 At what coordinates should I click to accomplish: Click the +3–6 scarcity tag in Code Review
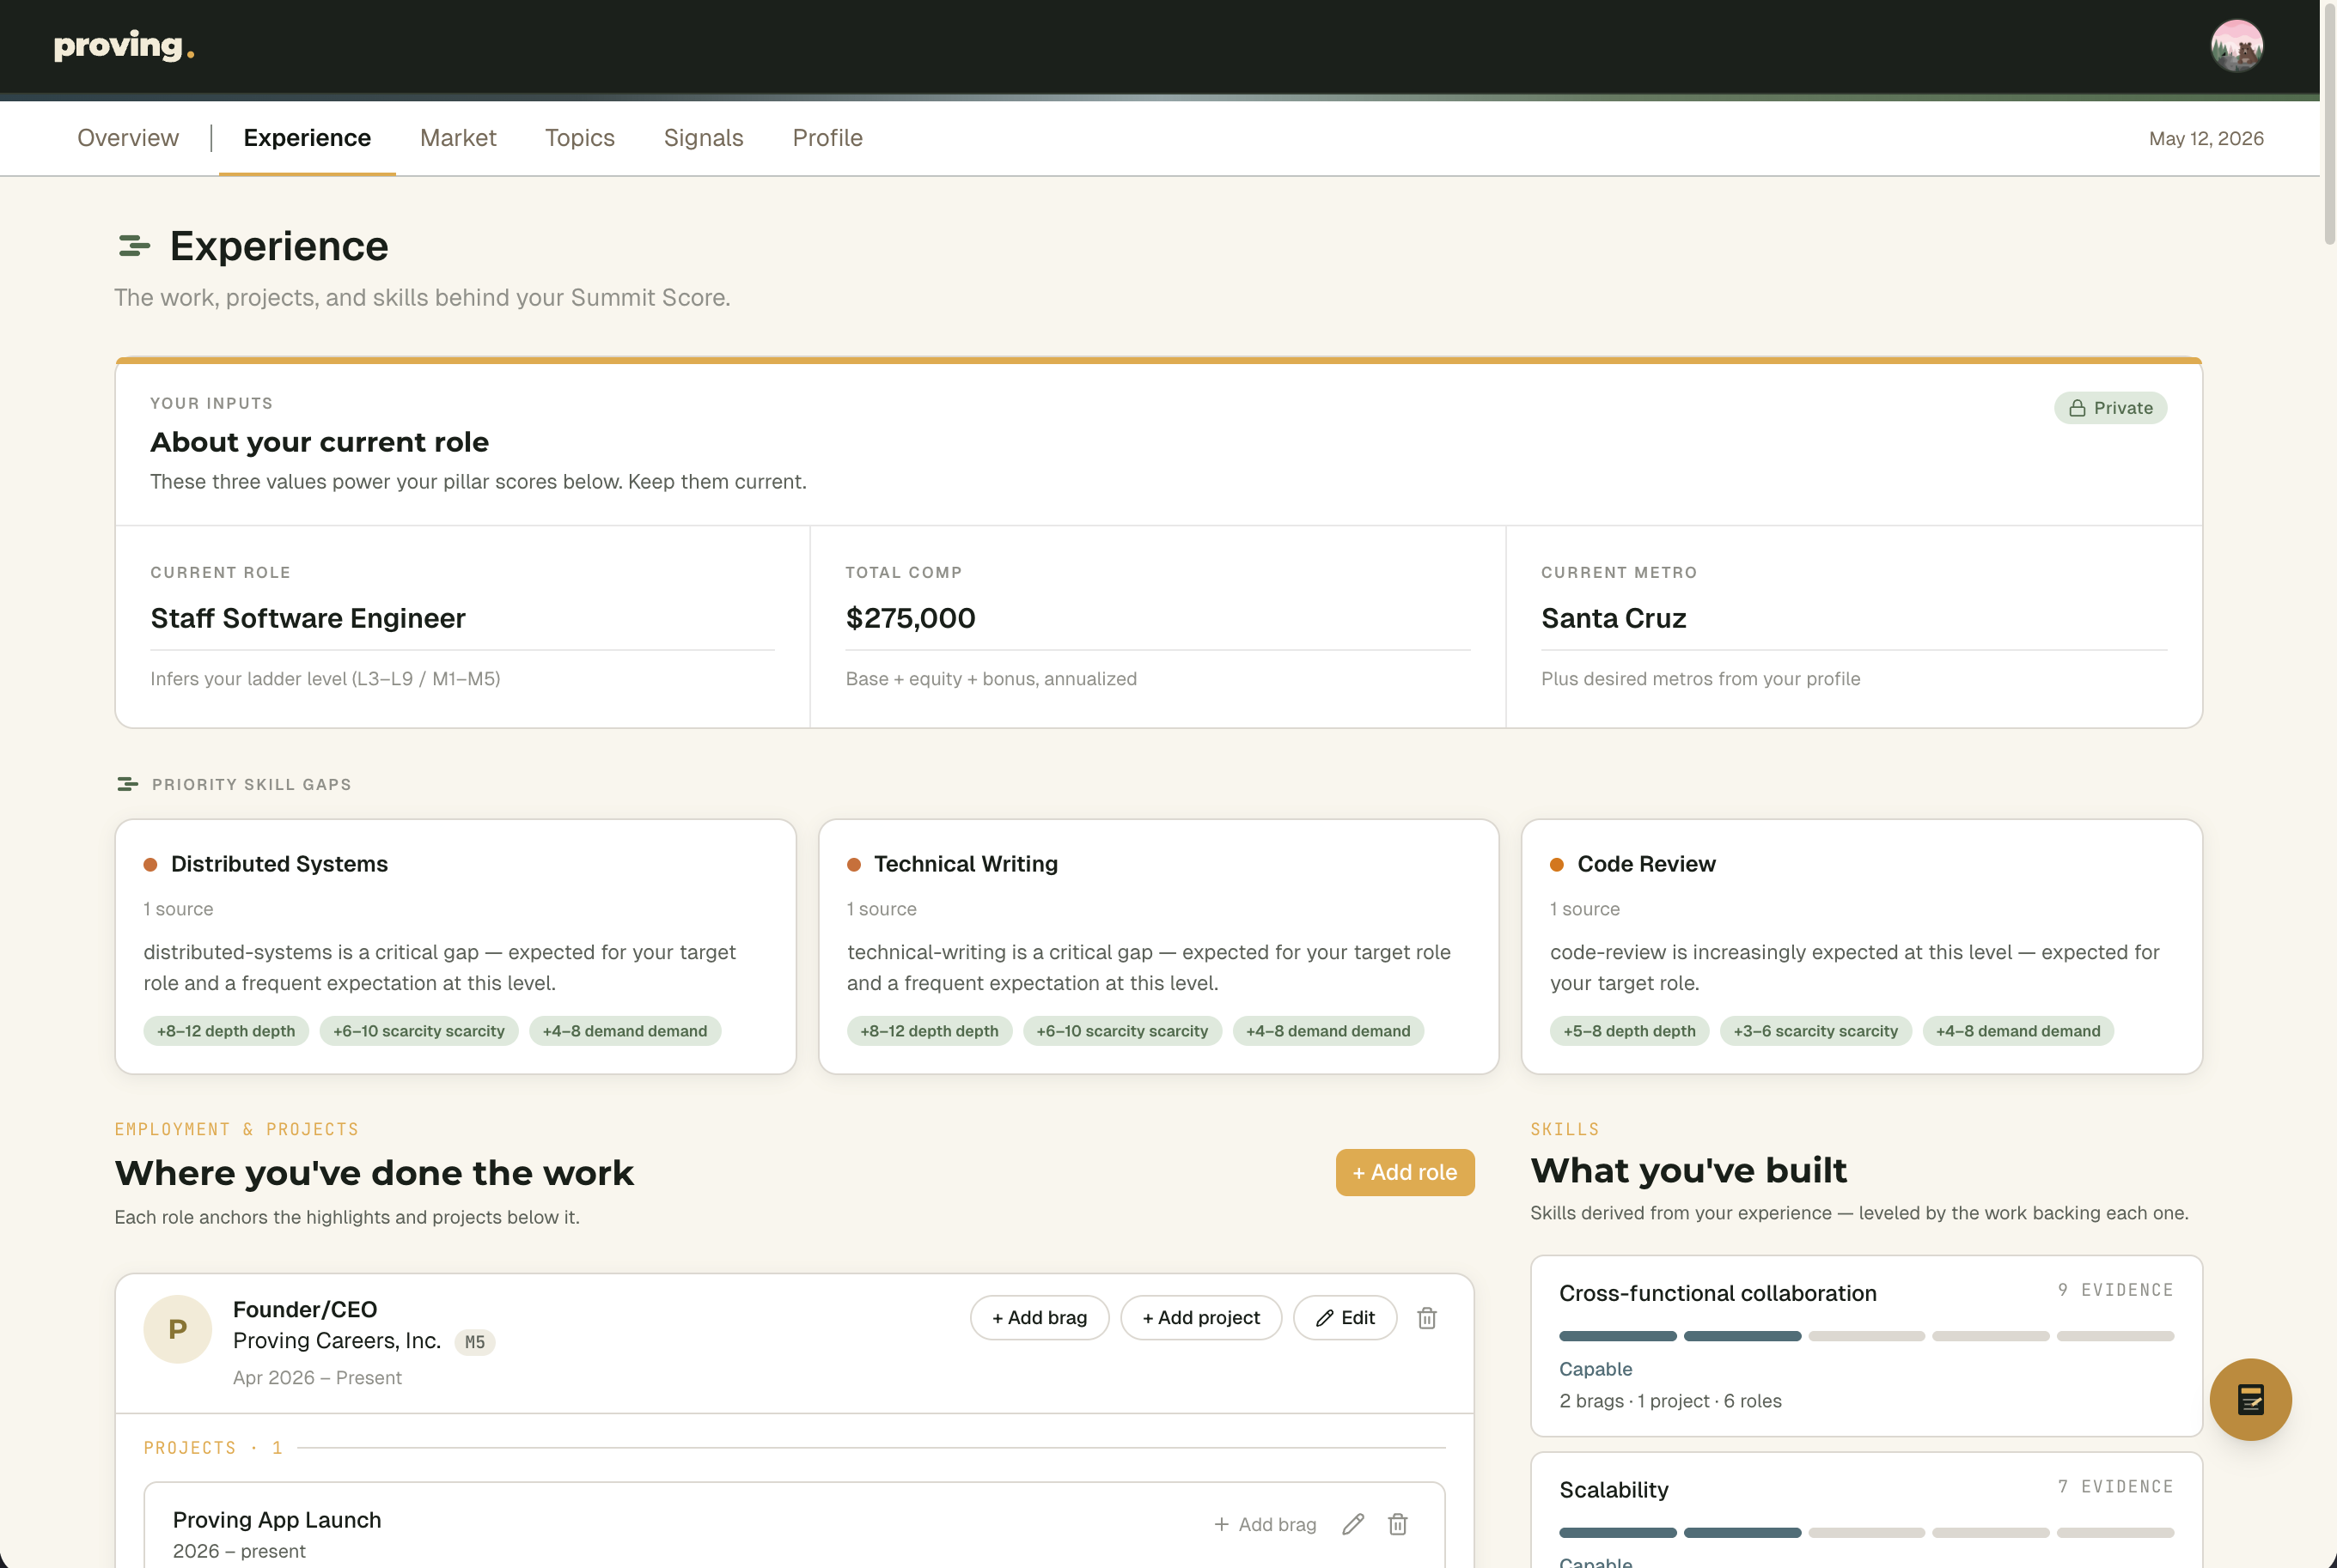(1815, 1031)
